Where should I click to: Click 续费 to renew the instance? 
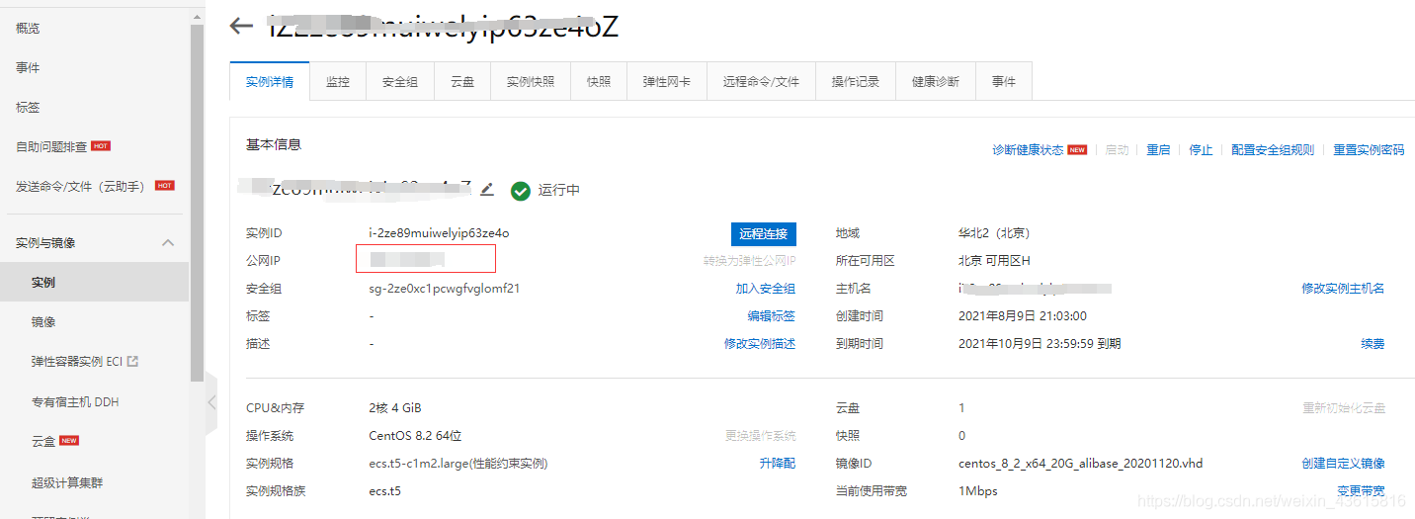[1373, 344]
